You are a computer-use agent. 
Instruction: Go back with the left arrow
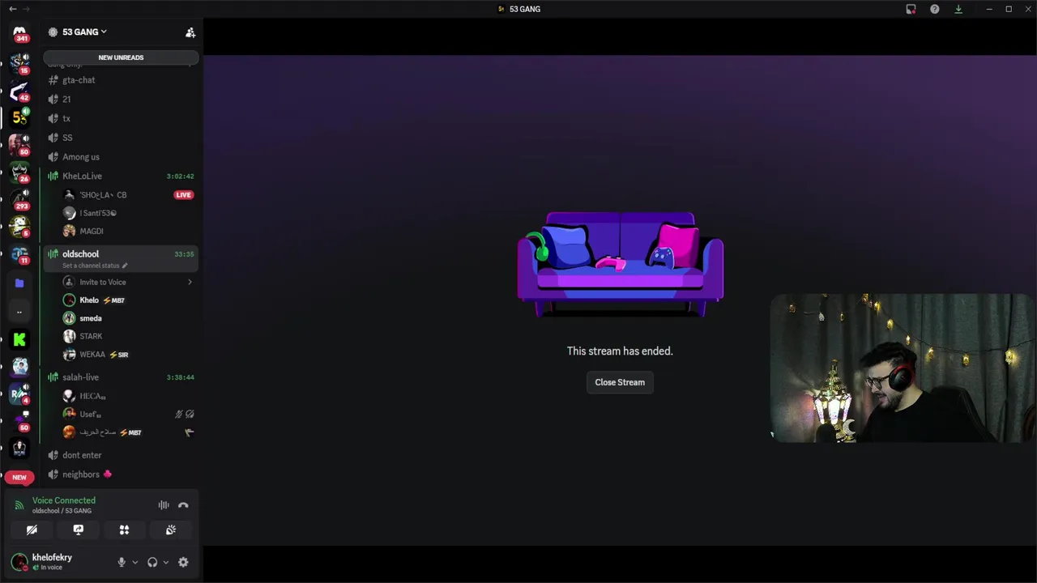point(12,9)
